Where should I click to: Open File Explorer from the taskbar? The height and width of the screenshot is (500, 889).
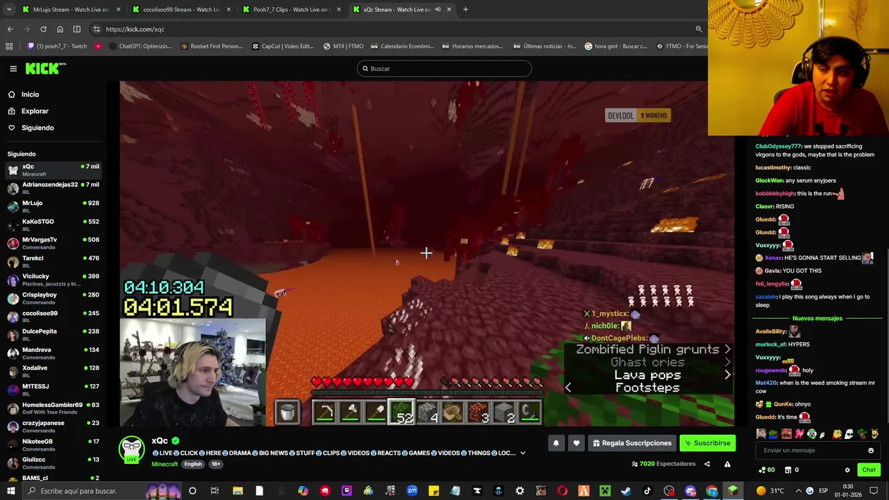[238, 491]
